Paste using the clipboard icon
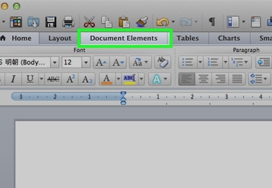 click(x=123, y=21)
